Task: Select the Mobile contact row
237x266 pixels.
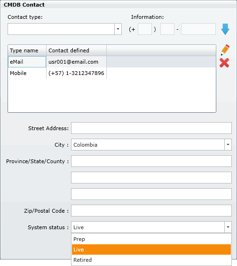Action: coord(111,73)
